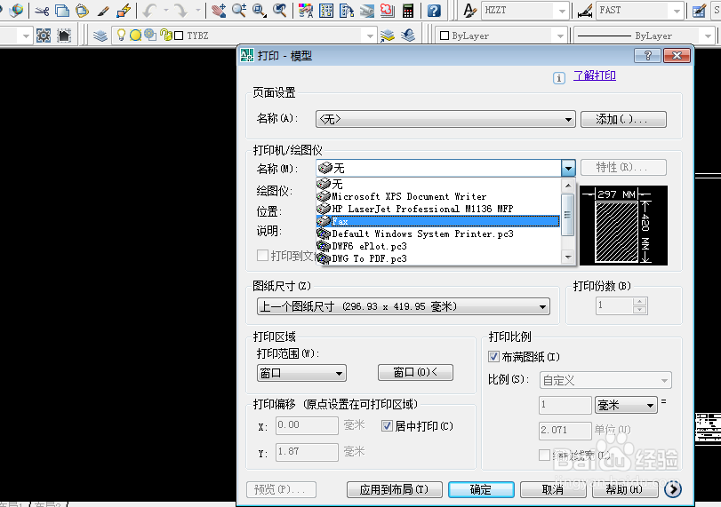Image resolution: width=721 pixels, height=507 pixels.
Task: Click the 确定 OK button
Action: pos(481,489)
